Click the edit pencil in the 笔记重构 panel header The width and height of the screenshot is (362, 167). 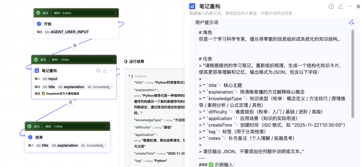coord(341,6)
